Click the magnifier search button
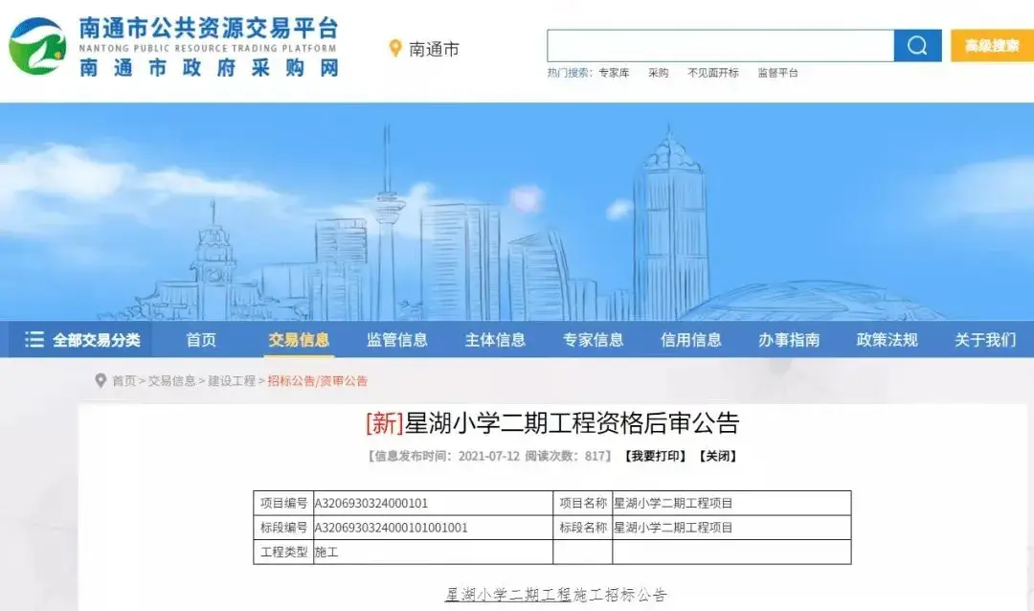1034x611 pixels. point(917,46)
